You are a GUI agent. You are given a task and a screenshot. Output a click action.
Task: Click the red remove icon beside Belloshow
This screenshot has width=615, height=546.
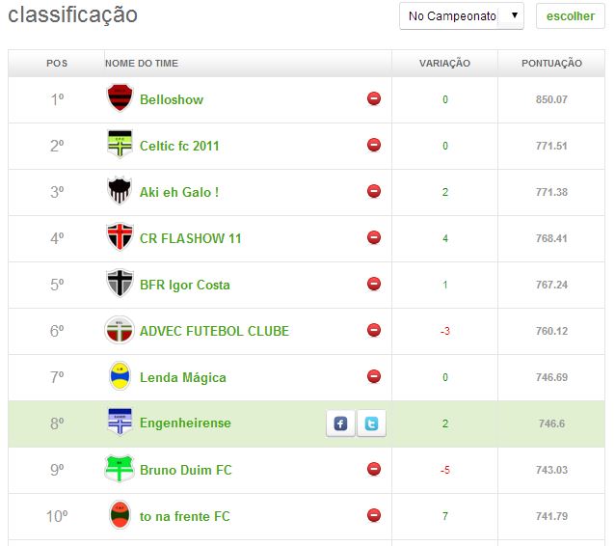click(374, 99)
